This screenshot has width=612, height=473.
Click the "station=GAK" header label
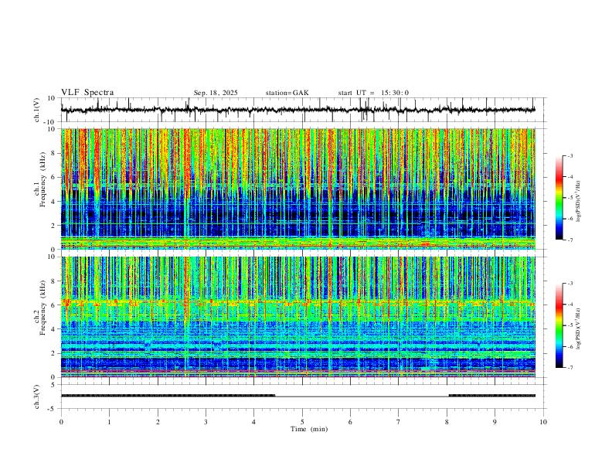(x=287, y=93)
